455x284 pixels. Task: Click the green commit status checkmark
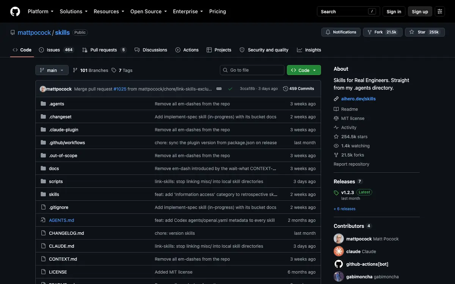230,89
